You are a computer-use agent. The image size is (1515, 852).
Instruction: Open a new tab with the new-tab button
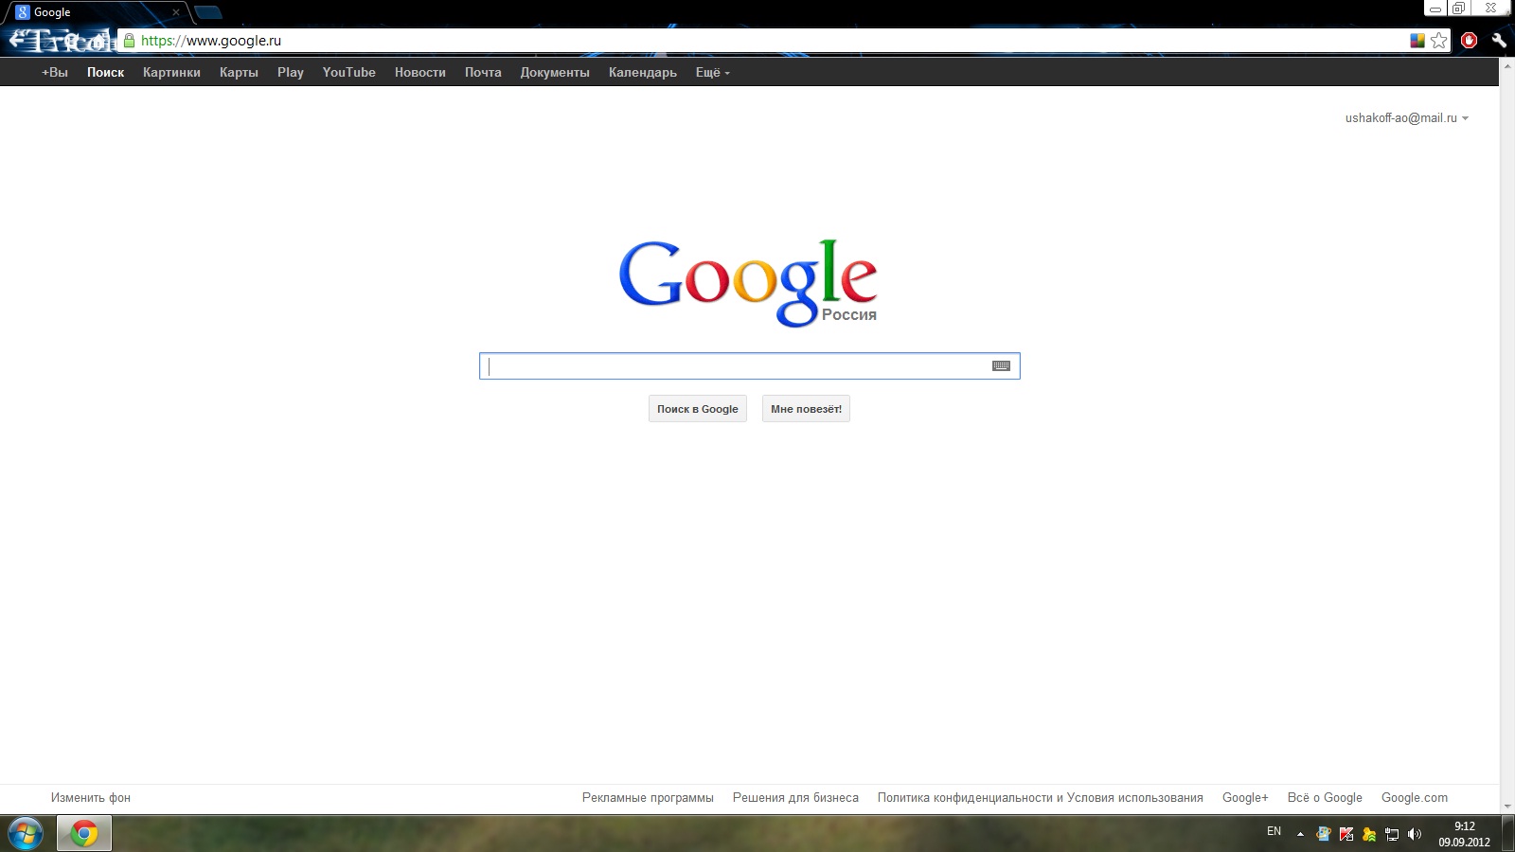[207, 13]
